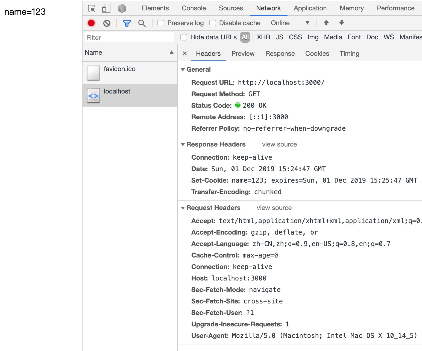Image resolution: width=422 pixels, height=351 pixels.
Task: Open the Performance panel
Action: 396,8
